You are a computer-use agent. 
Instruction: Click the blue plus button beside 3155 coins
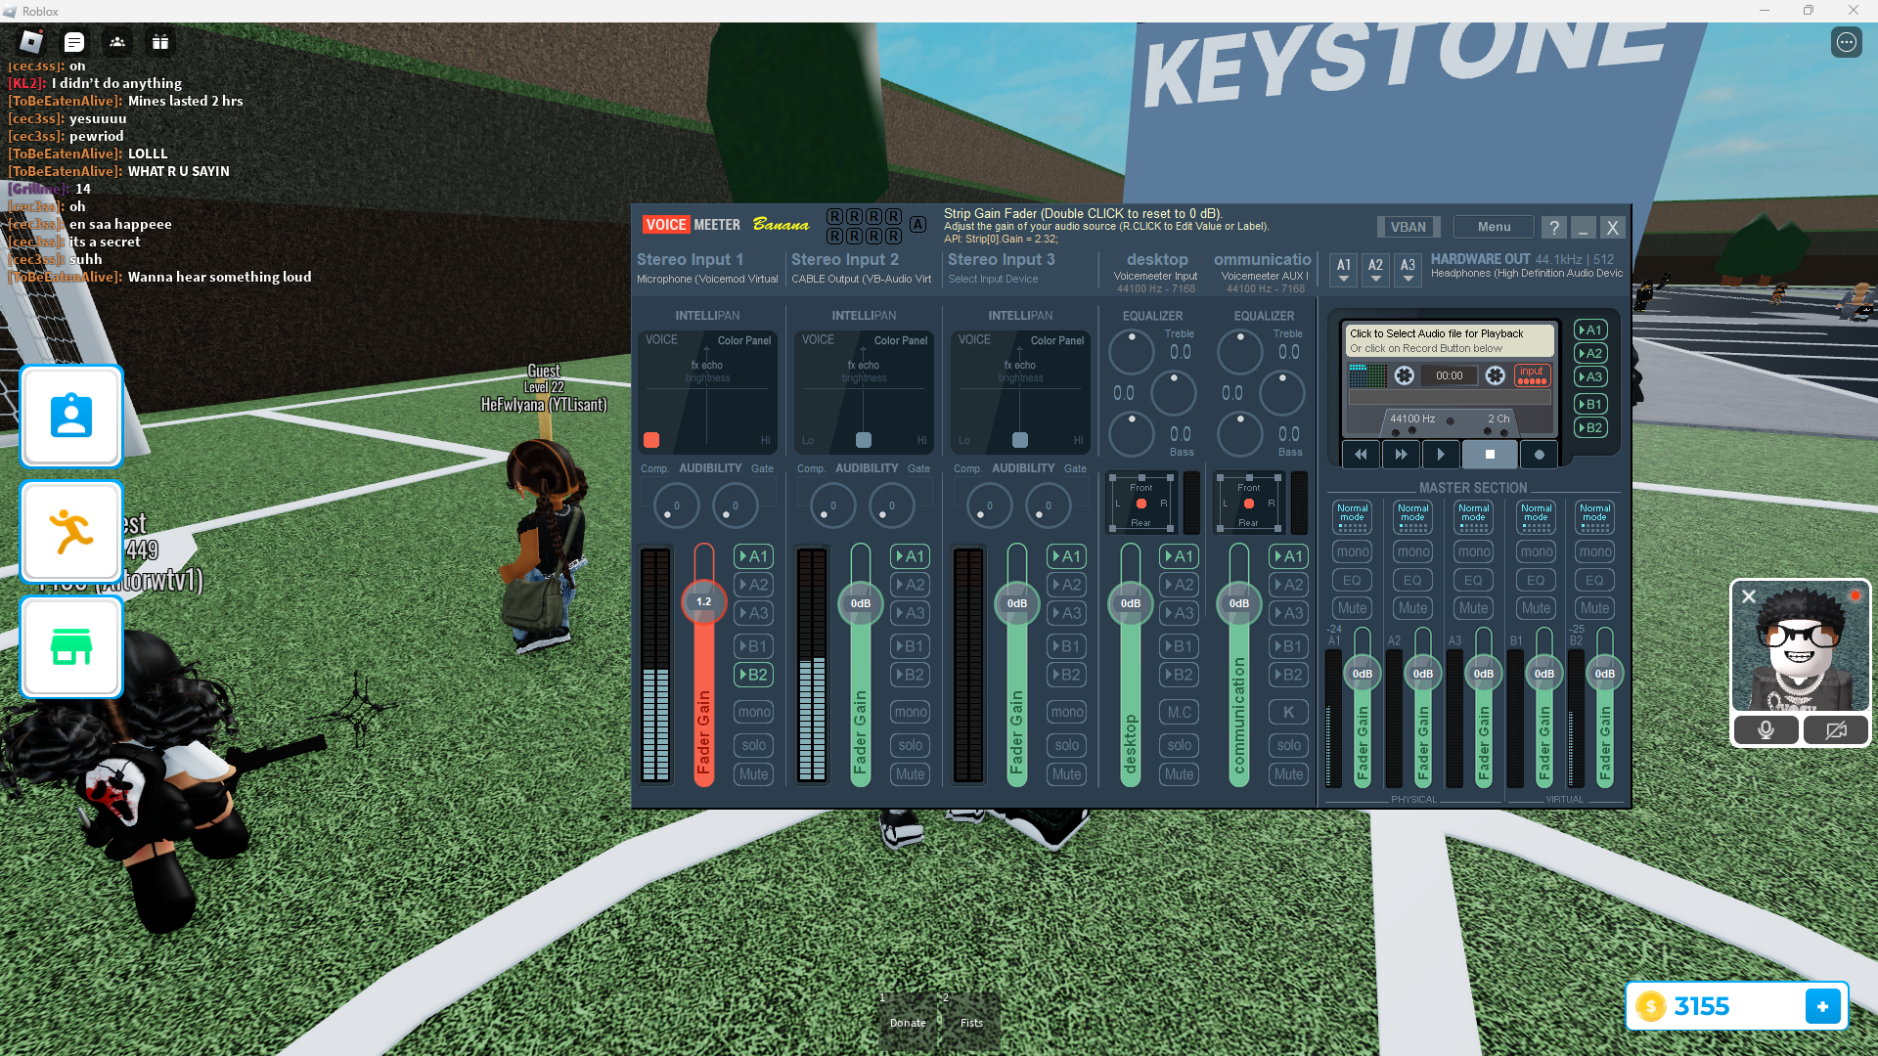pyautogui.click(x=1822, y=1006)
